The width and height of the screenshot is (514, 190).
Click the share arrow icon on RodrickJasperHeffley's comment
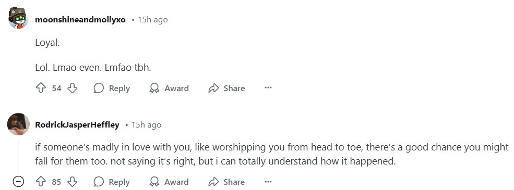coord(213,182)
